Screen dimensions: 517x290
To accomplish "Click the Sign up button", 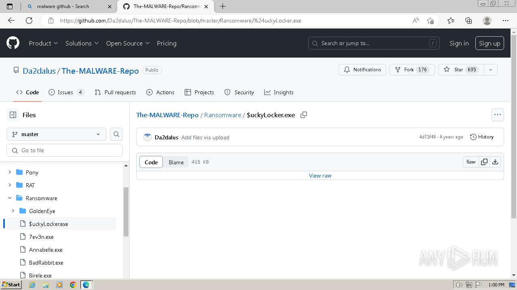I will [490, 43].
